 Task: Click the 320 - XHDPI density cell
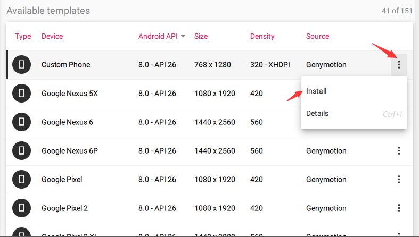(270, 65)
